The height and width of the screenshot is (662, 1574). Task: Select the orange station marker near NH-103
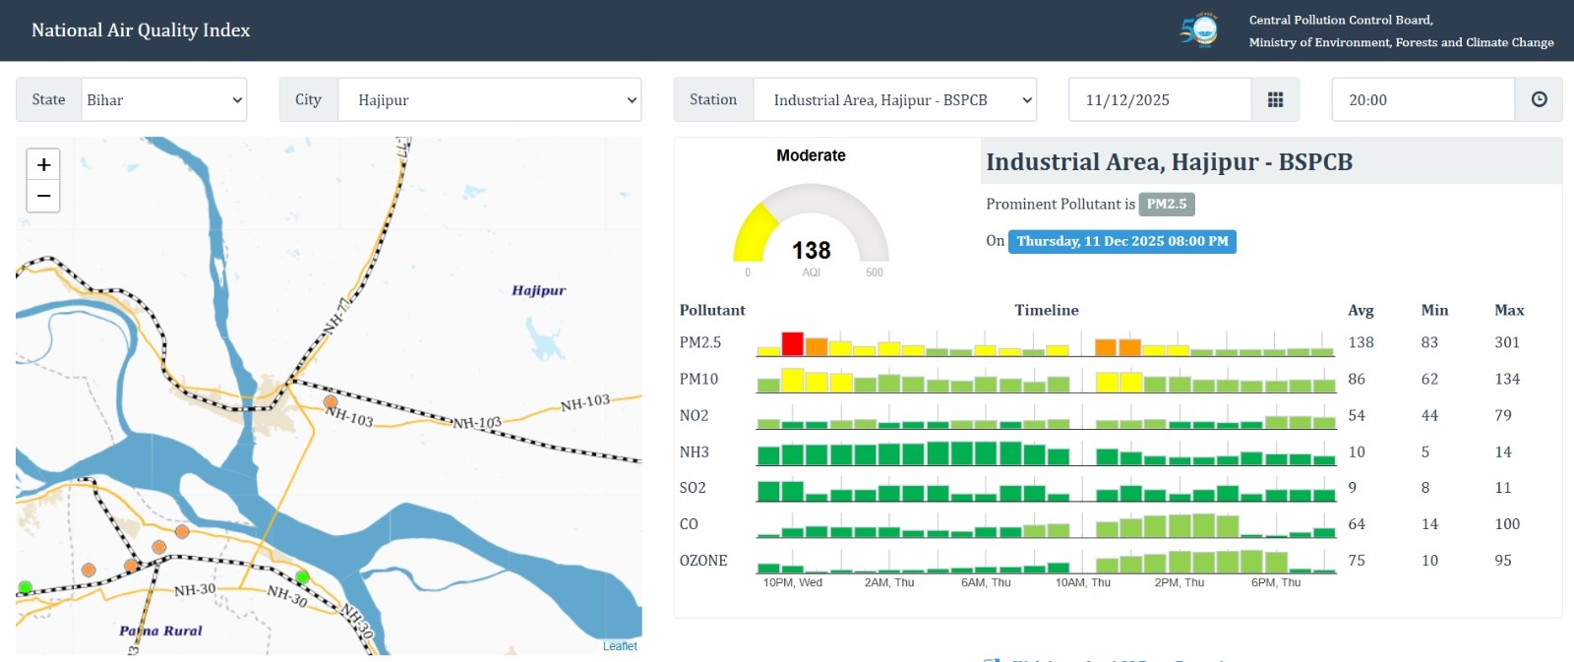click(331, 401)
